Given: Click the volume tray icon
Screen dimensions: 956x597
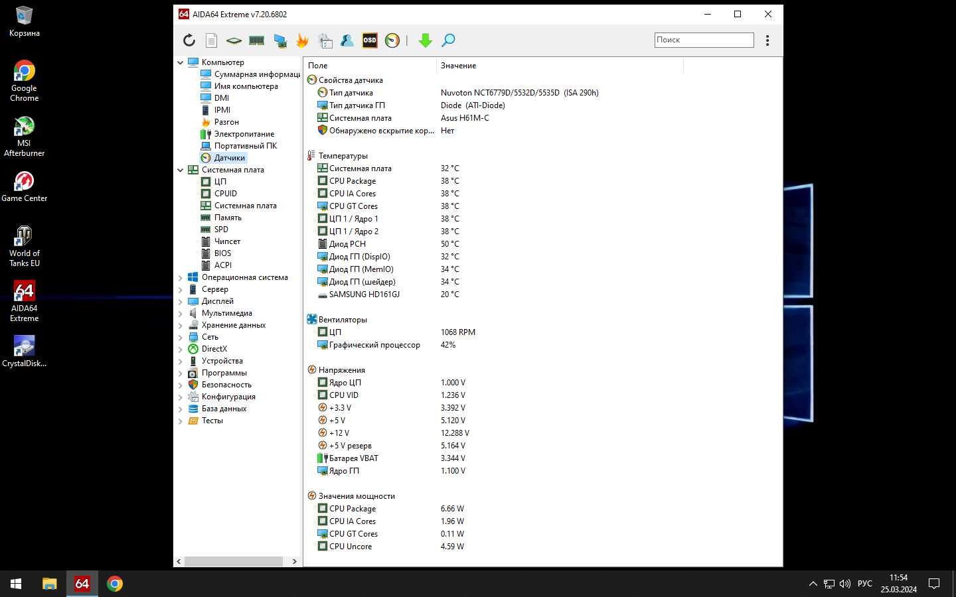Looking at the screenshot, I should click(844, 584).
